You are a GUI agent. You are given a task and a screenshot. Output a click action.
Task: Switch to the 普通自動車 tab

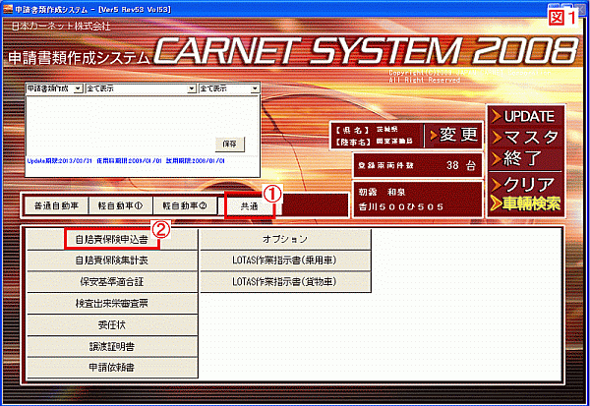point(56,205)
